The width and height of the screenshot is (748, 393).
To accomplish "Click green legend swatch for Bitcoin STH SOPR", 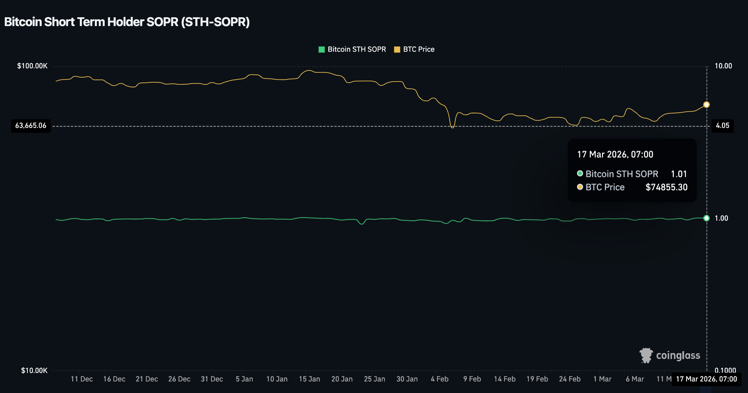I will 321,50.
